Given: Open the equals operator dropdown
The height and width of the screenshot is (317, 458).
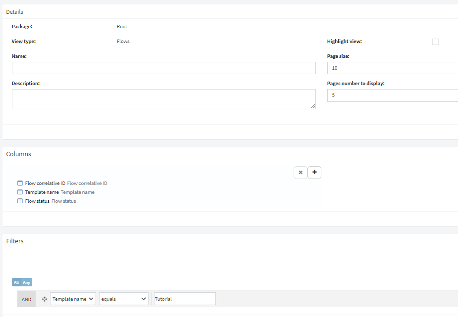Looking at the screenshot, I should point(124,299).
